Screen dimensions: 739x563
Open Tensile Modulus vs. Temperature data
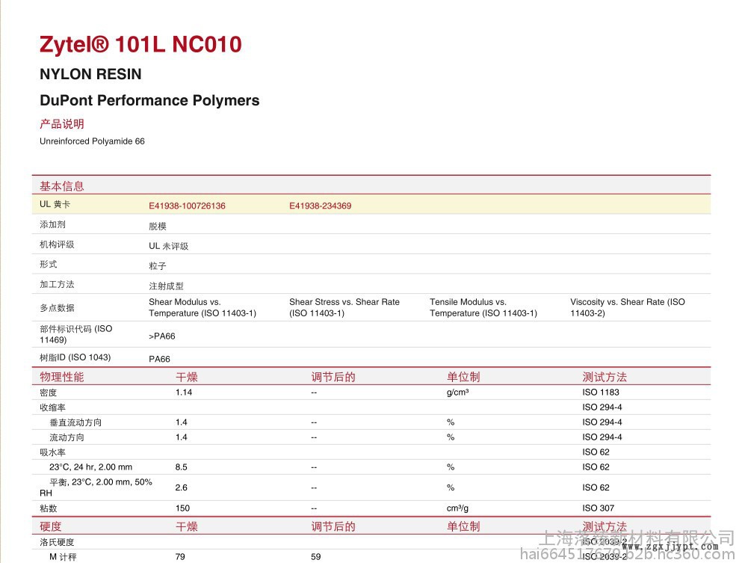tap(483, 307)
